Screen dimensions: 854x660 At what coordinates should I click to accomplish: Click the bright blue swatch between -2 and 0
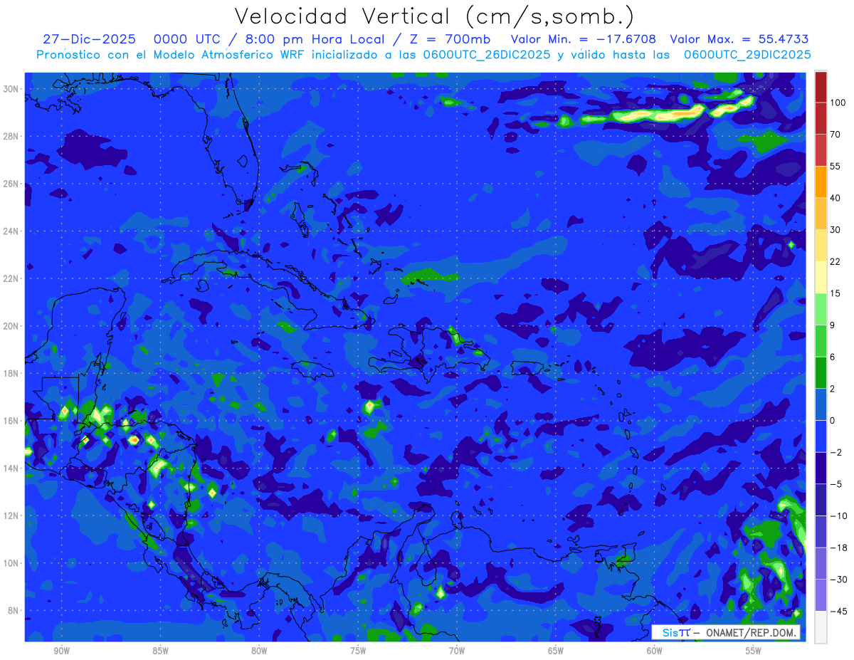click(821, 436)
